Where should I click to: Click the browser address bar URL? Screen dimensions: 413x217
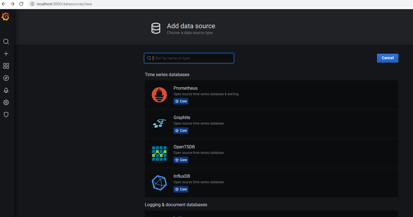click(64, 4)
